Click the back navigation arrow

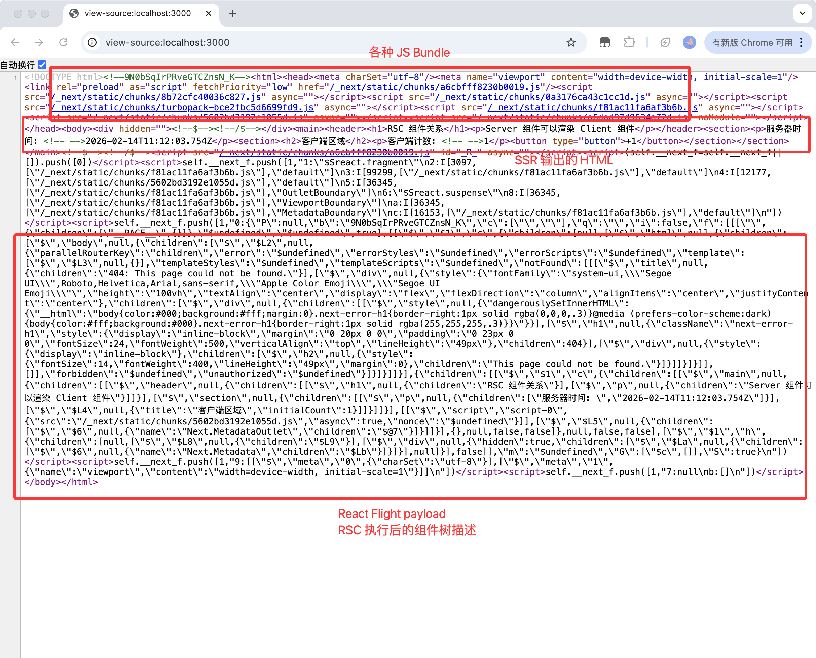[x=15, y=42]
